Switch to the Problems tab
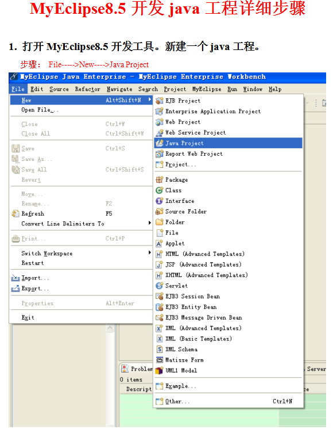 pos(137,369)
